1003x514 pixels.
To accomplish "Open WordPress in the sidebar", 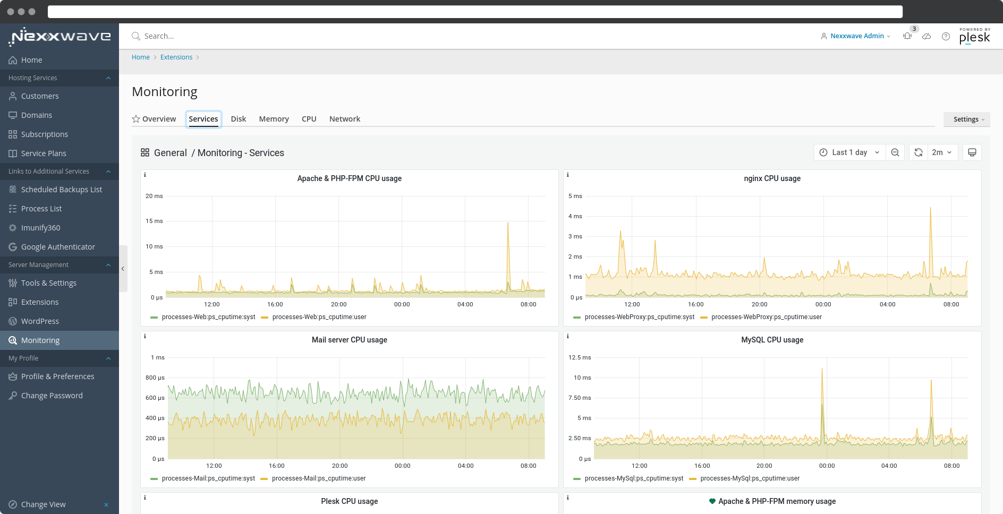I will coord(59,321).
